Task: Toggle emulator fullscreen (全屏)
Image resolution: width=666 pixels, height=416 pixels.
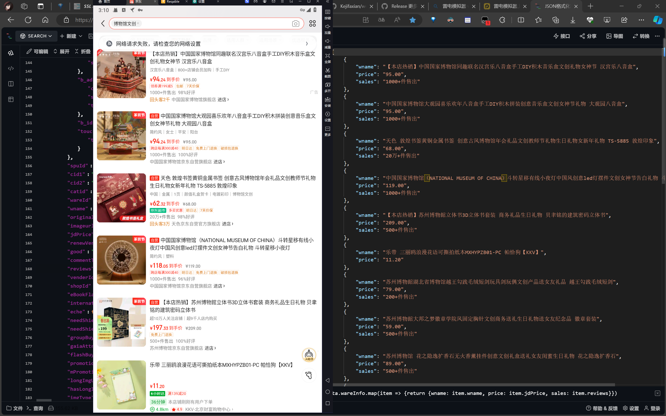Action: coord(327,58)
